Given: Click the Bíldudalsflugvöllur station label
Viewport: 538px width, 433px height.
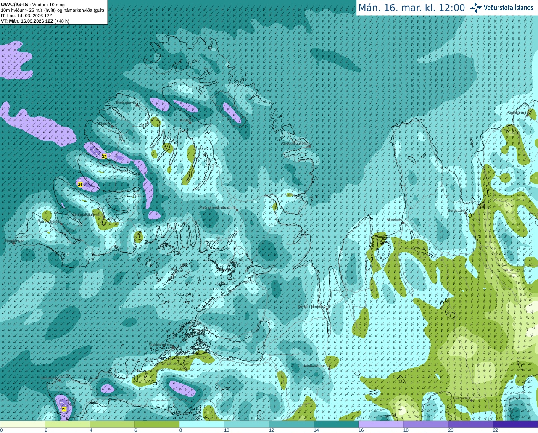Looking at the screenshot, I should pyautogui.click(x=87, y=214).
